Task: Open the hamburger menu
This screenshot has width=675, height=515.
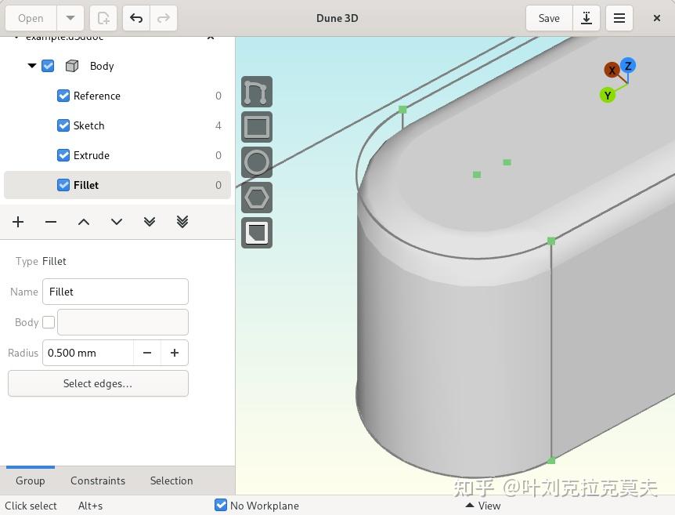Action: click(x=619, y=17)
